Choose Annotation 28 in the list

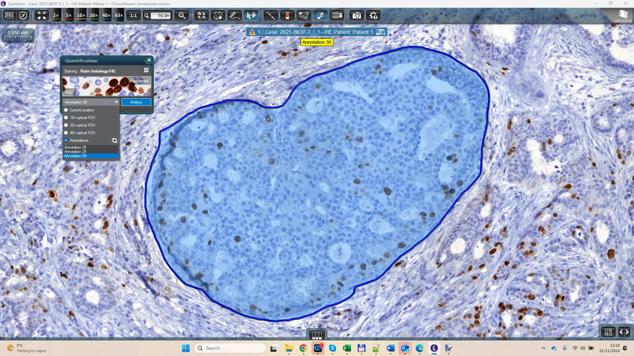[91, 147]
